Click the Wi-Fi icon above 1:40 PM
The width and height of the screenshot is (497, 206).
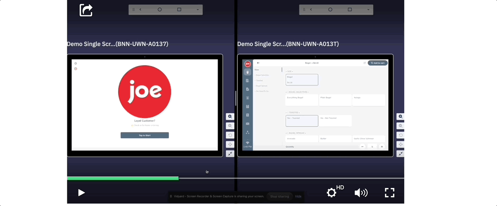248,143
